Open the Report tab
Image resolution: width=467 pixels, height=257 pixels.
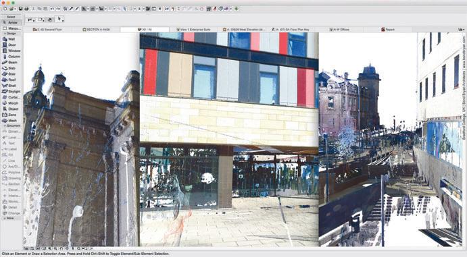click(388, 30)
